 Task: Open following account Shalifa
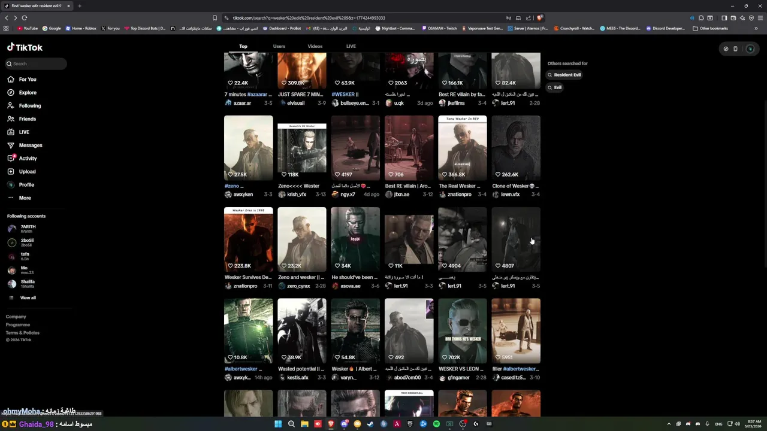[21, 284]
